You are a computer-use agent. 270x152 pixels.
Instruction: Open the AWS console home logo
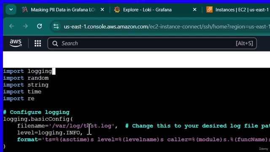tap(16, 43)
